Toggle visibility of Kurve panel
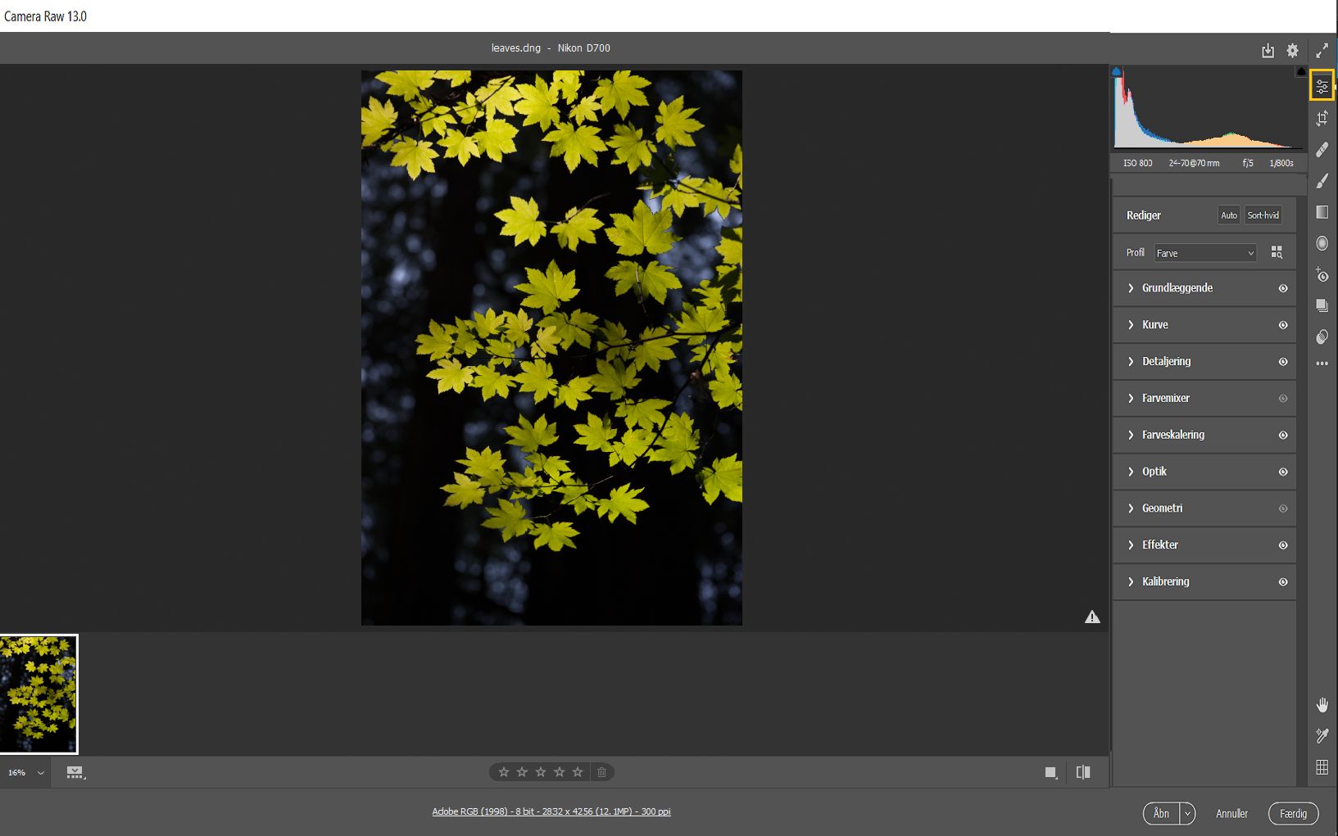 pyautogui.click(x=1283, y=325)
